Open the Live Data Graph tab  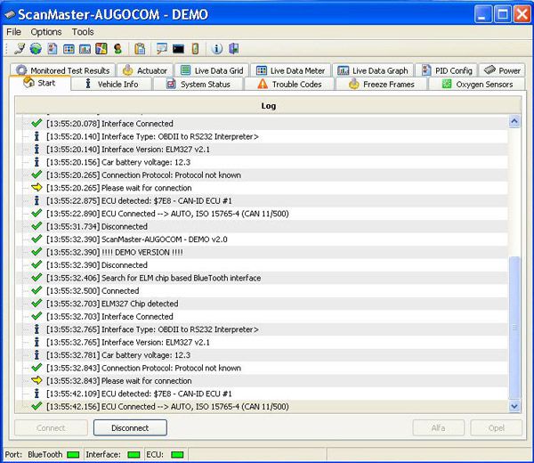(x=372, y=70)
